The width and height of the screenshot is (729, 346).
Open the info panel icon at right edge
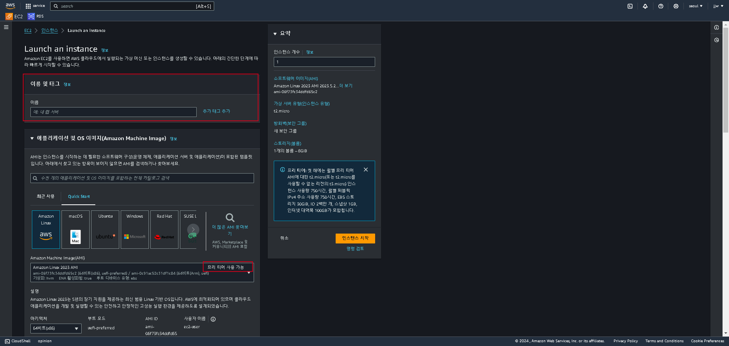click(x=716, y=27)
